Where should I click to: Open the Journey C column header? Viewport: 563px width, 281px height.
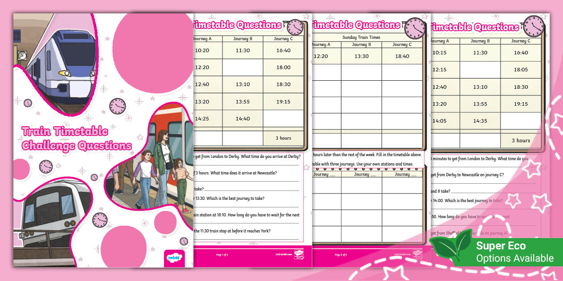pyautogui.click(x=285, y=38)
